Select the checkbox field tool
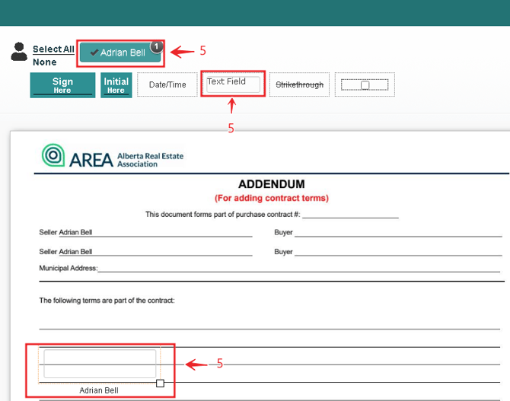 (x=365, y=85)
